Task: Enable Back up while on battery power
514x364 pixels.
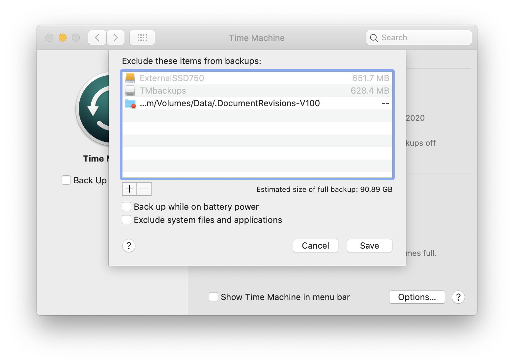Action: click(x=127, y=207)
